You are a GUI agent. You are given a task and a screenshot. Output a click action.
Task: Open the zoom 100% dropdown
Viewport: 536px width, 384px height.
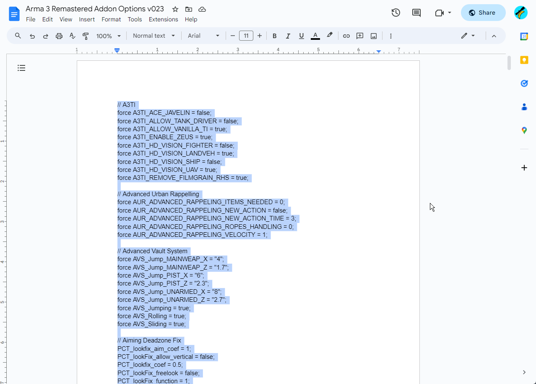tap(109, 36)
